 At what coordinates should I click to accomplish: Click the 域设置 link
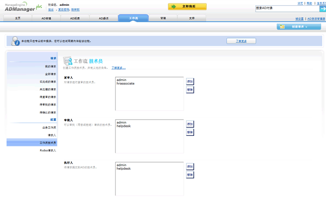[299, 19]
